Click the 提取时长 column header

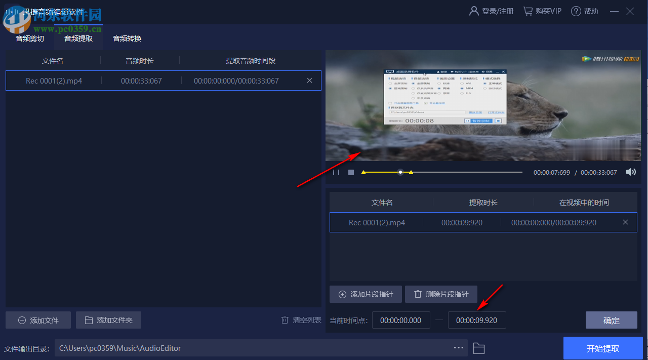point(483,203)
